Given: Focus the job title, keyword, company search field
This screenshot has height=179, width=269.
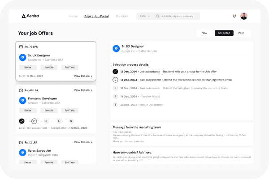Looking at the screenshot, I should [177, 16].
